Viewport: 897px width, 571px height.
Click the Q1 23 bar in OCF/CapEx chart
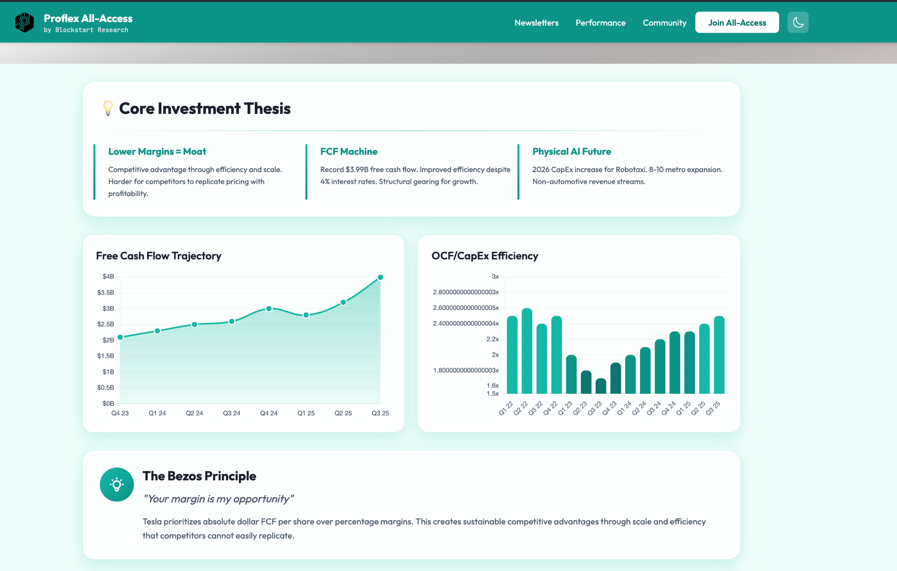pyautogui.click(x=571, y=374)
